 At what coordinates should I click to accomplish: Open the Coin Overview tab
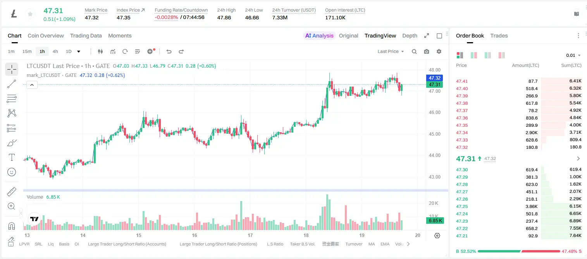coord(46,36)
